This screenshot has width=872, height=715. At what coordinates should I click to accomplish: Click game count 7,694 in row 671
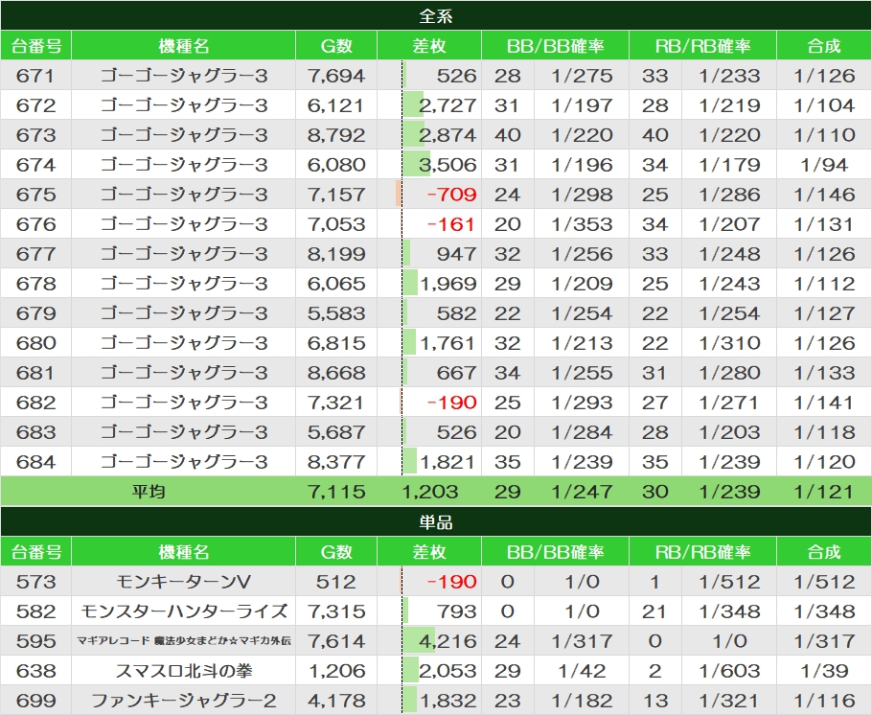click(x=336, y=75)
